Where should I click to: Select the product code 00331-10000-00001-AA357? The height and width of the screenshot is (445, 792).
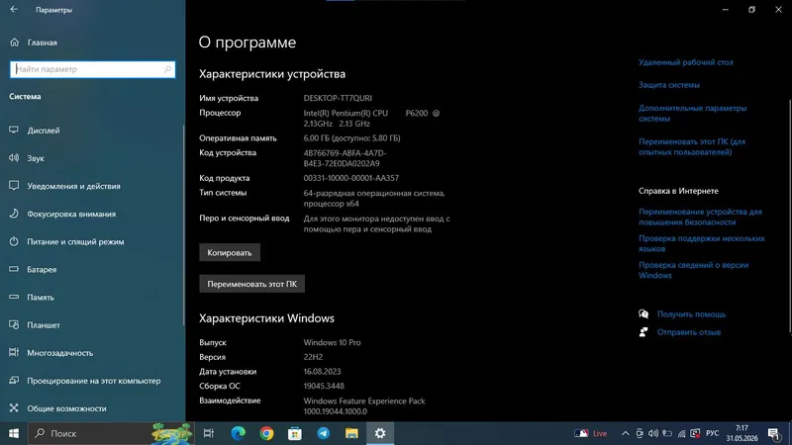[351, 178]
